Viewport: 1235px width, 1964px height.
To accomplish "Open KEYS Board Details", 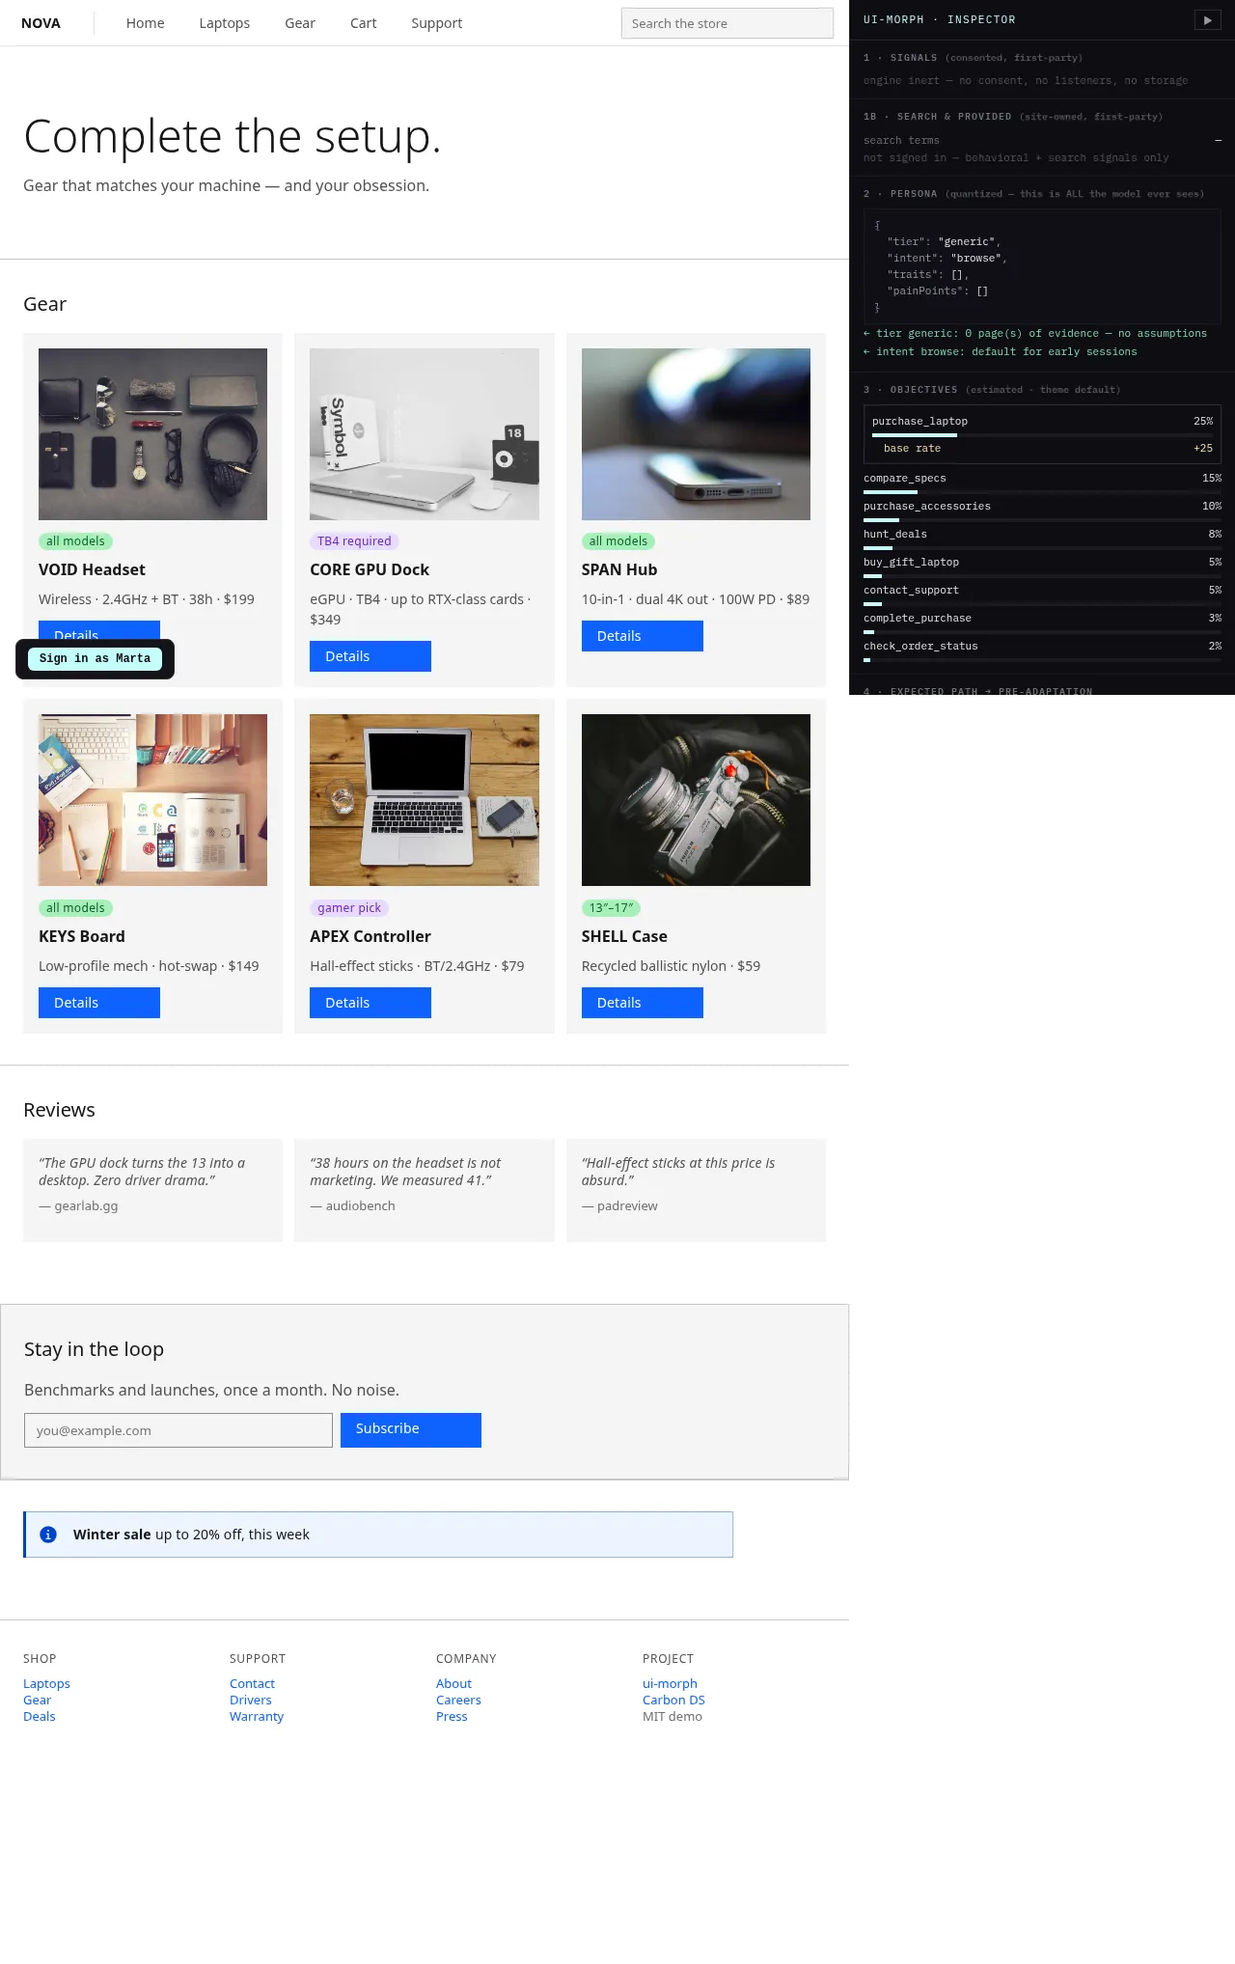I will 99,1003.
